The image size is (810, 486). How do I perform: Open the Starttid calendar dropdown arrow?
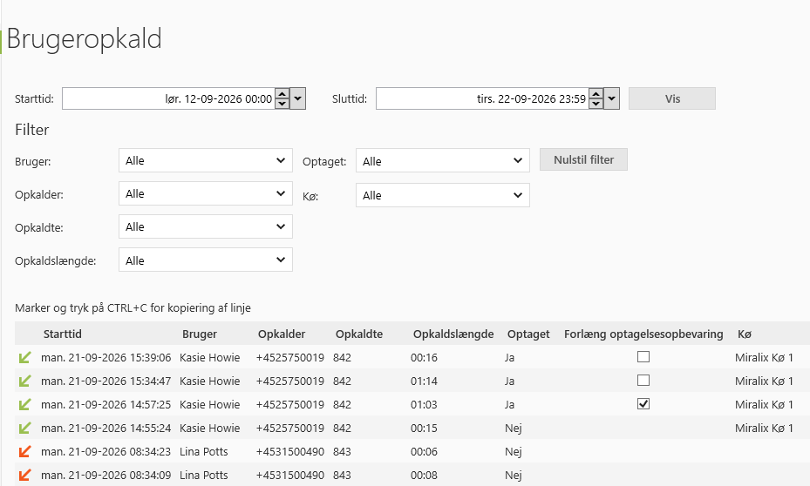(x=298, y=98)
